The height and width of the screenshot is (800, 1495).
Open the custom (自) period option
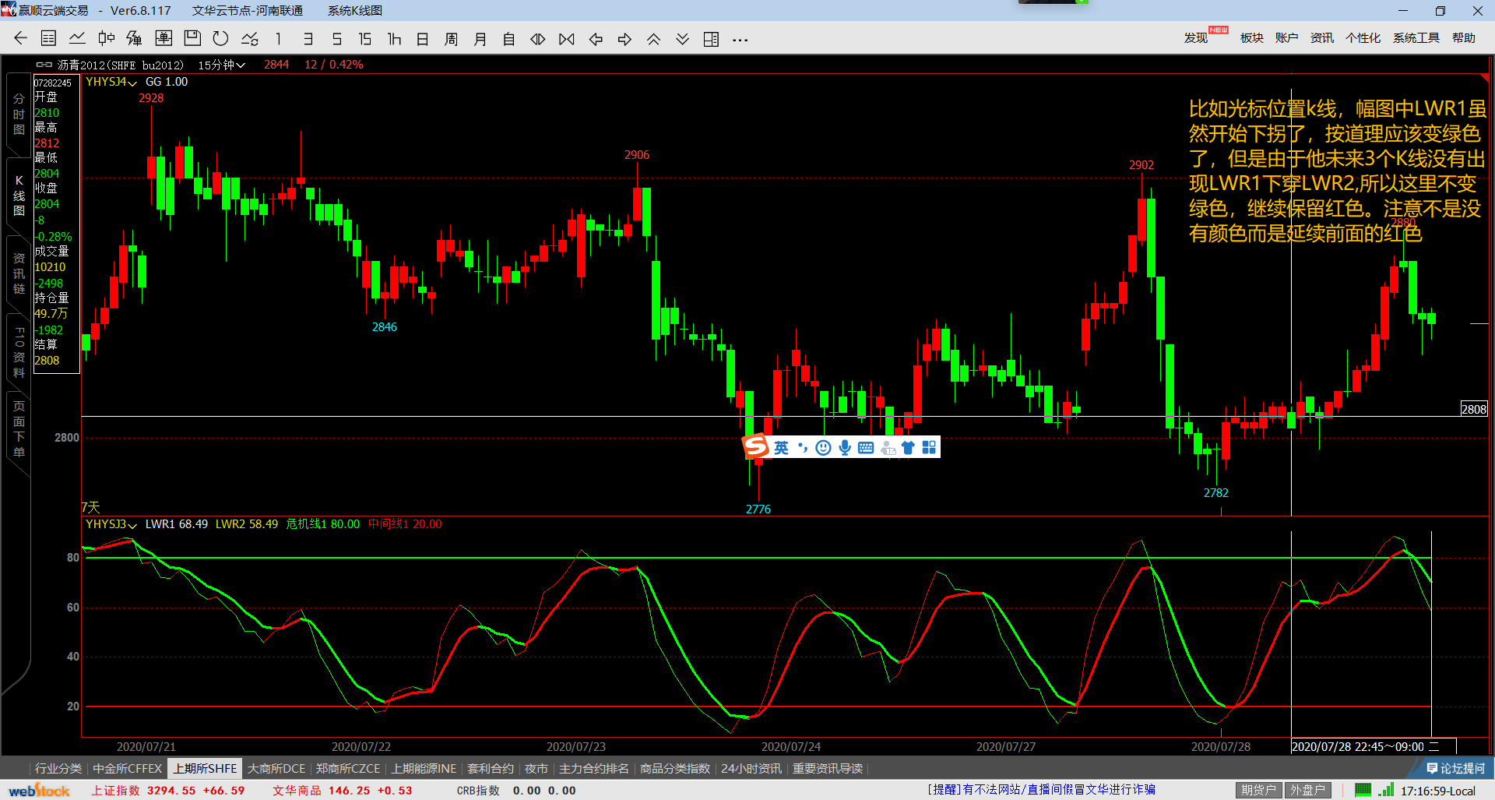[x=508, y=39]
